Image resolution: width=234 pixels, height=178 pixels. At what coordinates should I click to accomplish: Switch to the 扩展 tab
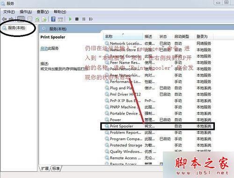(x=44, y=168)
